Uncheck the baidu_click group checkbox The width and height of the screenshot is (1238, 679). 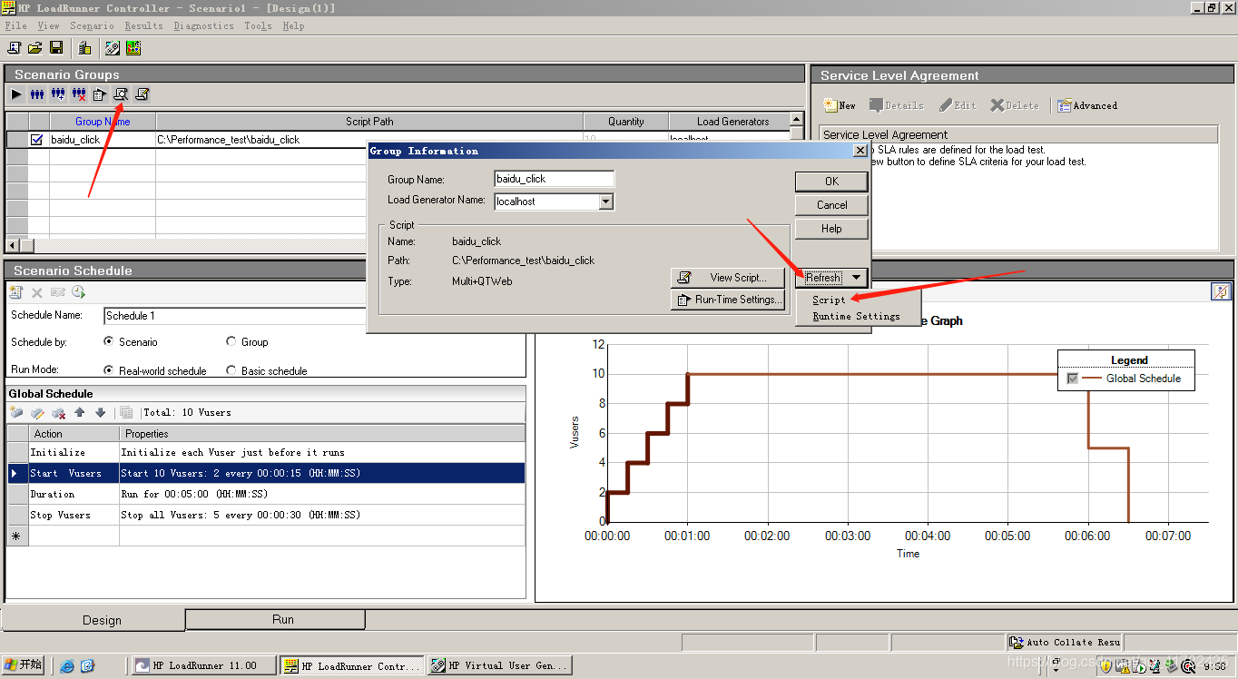[x=35, y=139]
